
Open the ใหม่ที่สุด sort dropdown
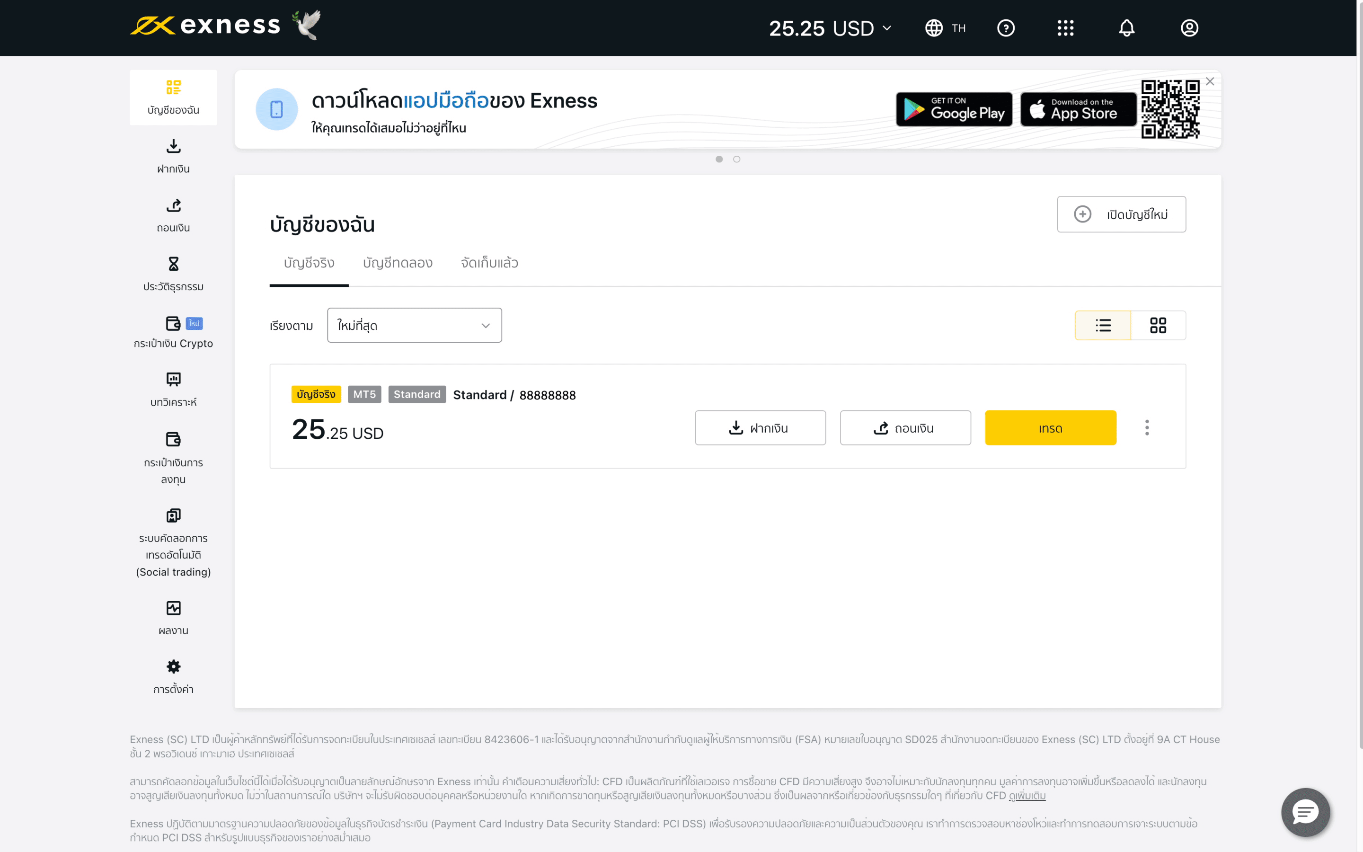point(415,325)
